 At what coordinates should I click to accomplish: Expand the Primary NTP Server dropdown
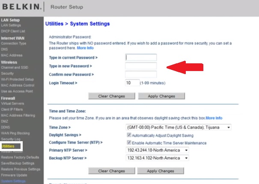tap(157, 150)
